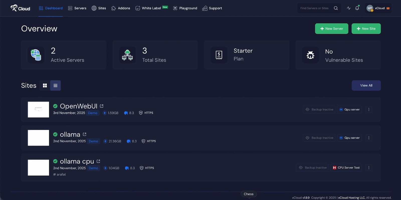Open the OpenWebUI site name
This screenshot has height=200, width=401.
click(78, 106)
